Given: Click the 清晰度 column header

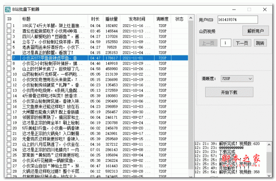Looking at the screenshot, I should [x=162, y=19].
